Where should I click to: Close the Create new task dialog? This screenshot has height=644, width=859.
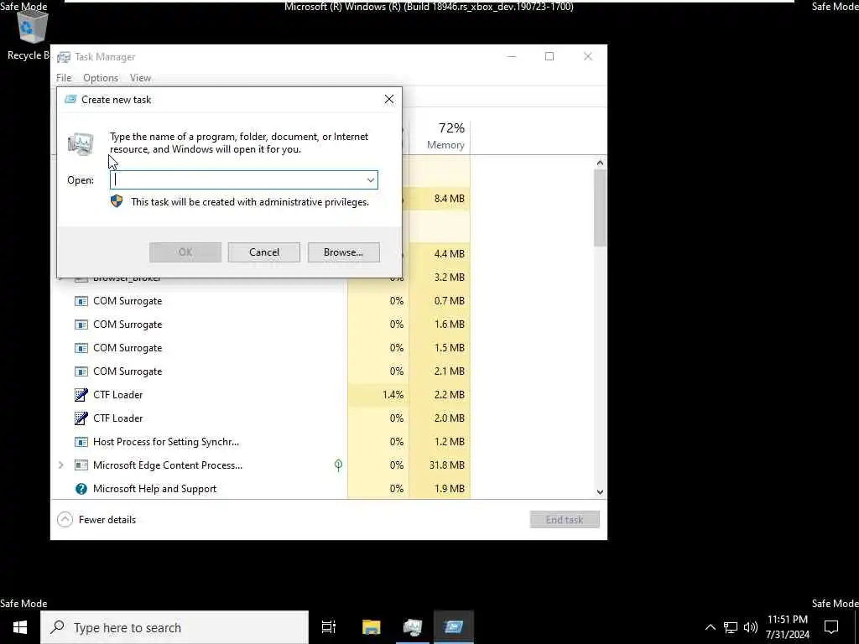point(389,99)
